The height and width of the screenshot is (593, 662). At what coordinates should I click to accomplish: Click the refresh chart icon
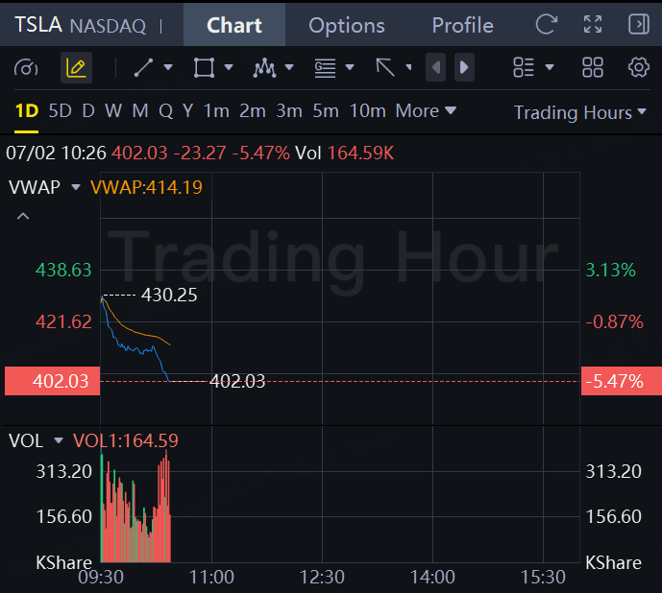click(547, 24)
